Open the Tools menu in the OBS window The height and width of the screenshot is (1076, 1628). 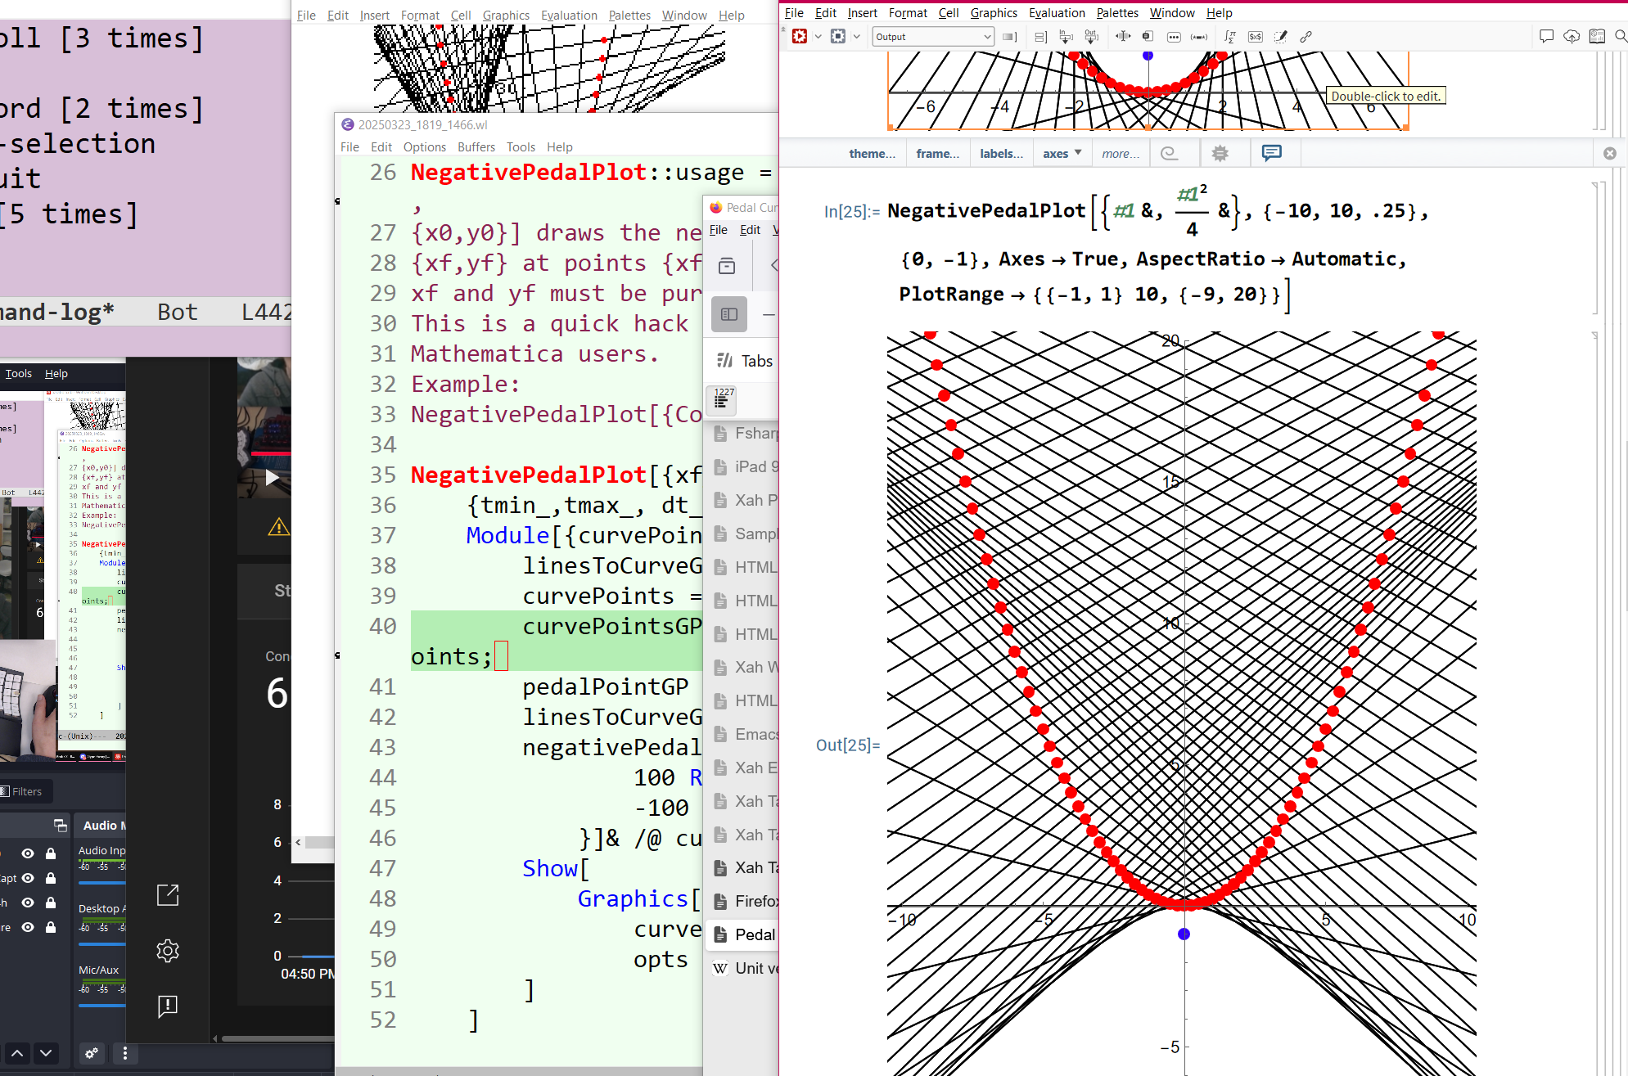19,373
